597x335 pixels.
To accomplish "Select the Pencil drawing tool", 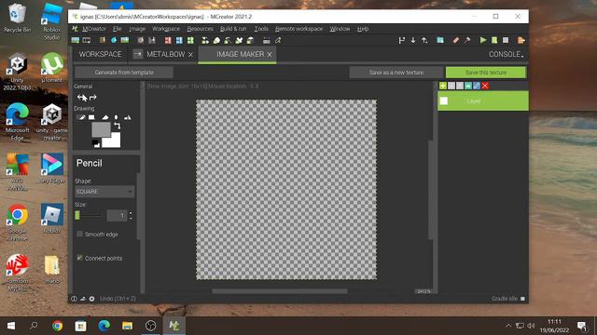I will click(x=81, y=117).
